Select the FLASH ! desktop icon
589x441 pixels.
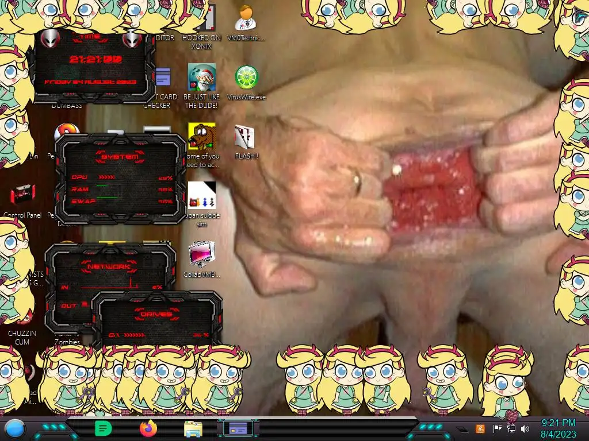pos(246,142)
